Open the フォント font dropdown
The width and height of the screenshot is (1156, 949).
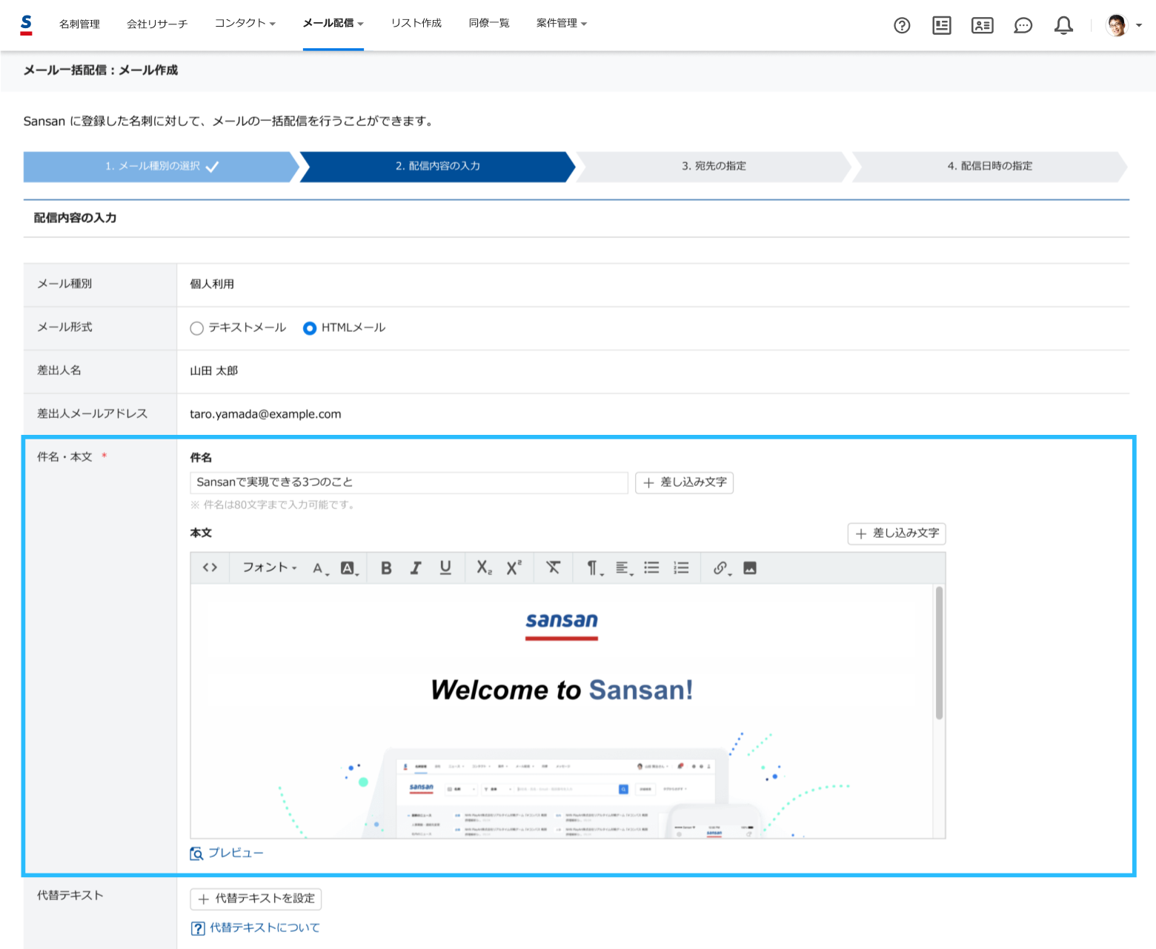point(270,567)
